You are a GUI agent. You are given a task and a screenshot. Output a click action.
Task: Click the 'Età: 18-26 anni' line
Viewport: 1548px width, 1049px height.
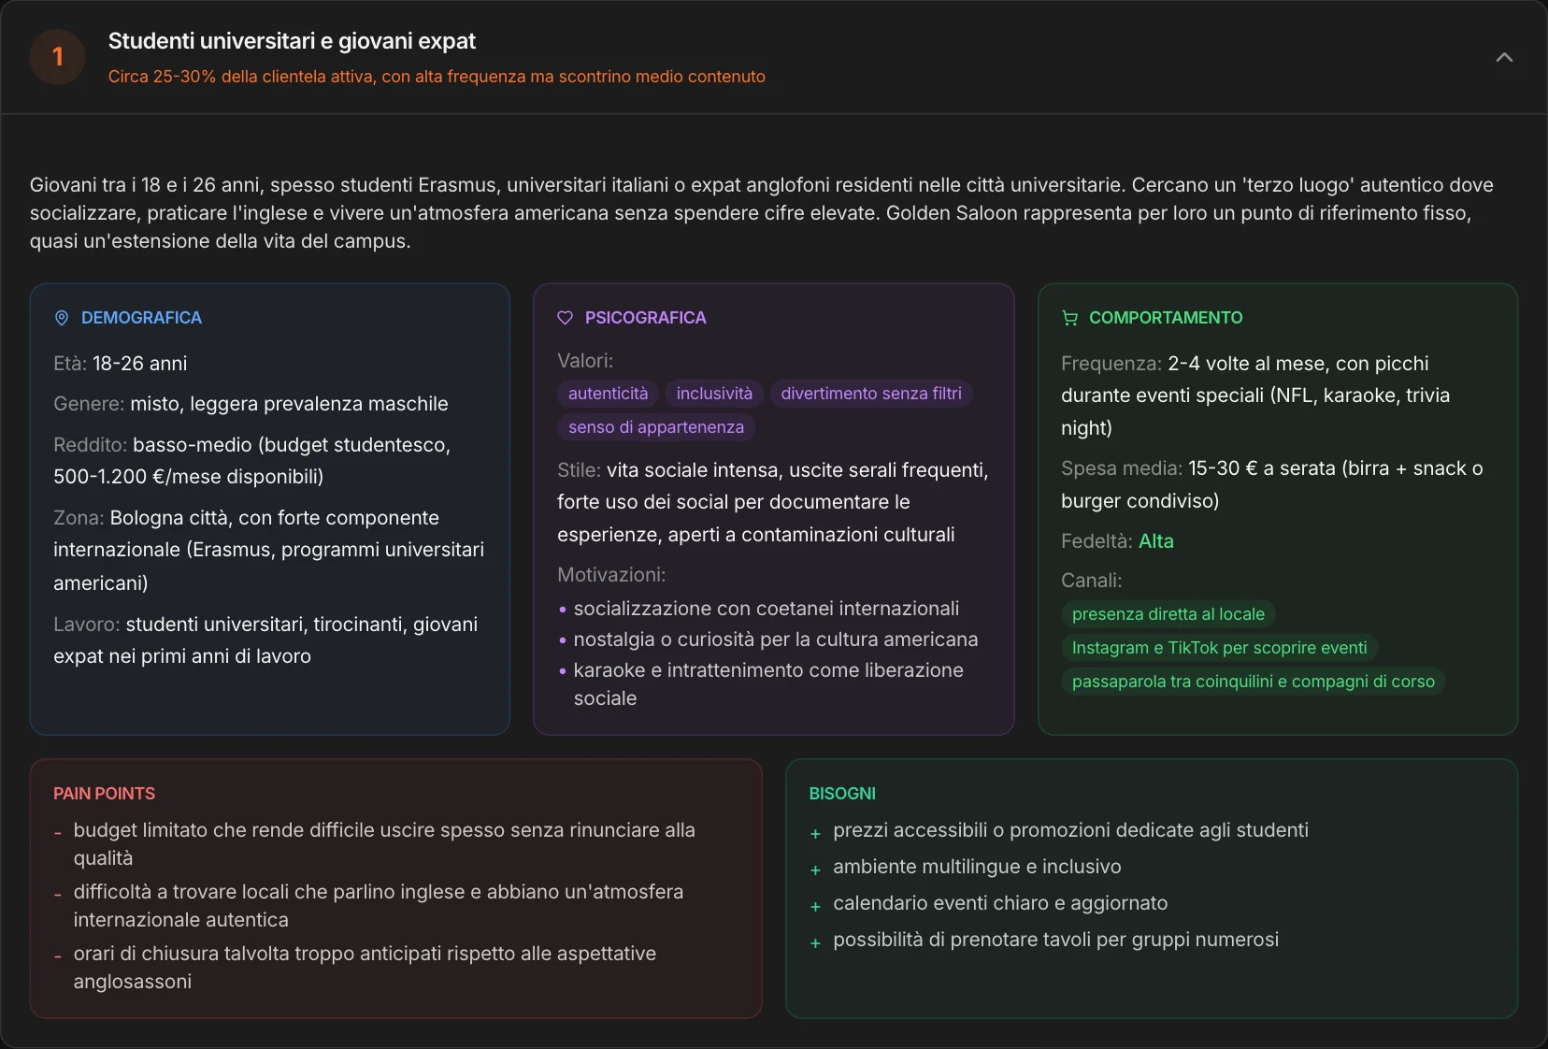(x=121, y=364)
